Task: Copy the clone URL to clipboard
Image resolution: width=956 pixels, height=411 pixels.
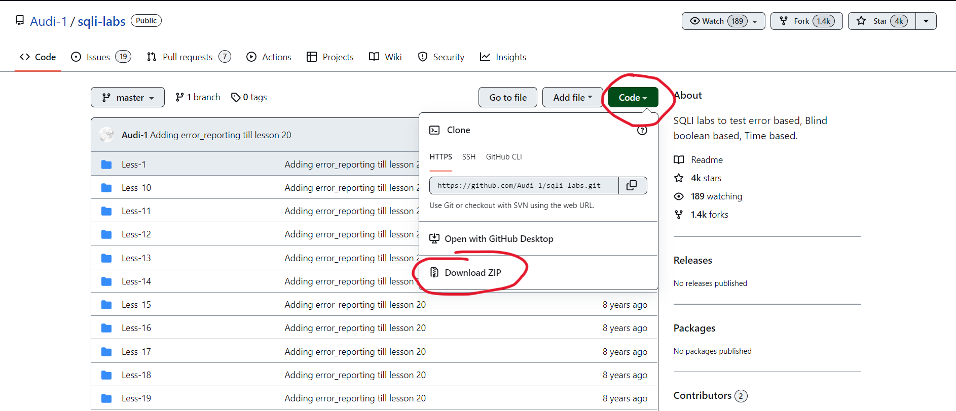Action: click(x=632, y=186)
